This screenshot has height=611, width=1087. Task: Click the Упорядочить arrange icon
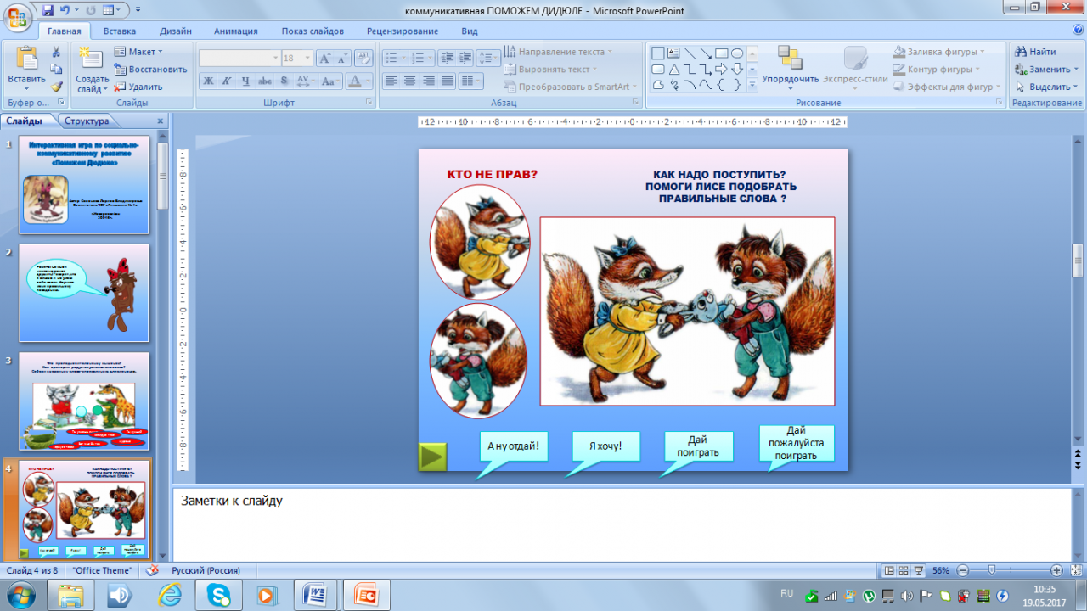coord(790,59)
